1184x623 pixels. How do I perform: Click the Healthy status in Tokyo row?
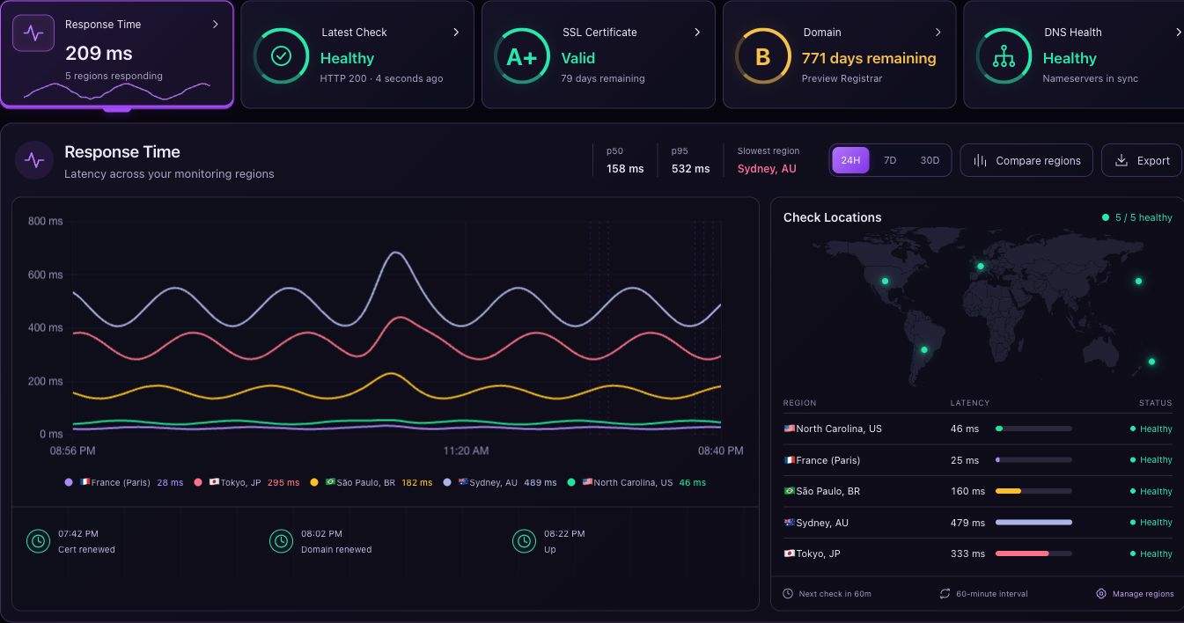point(1151,553)
